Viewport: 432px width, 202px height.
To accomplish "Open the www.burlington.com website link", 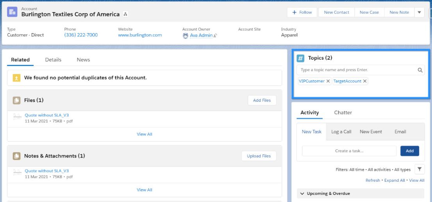I will coord(140,35).
